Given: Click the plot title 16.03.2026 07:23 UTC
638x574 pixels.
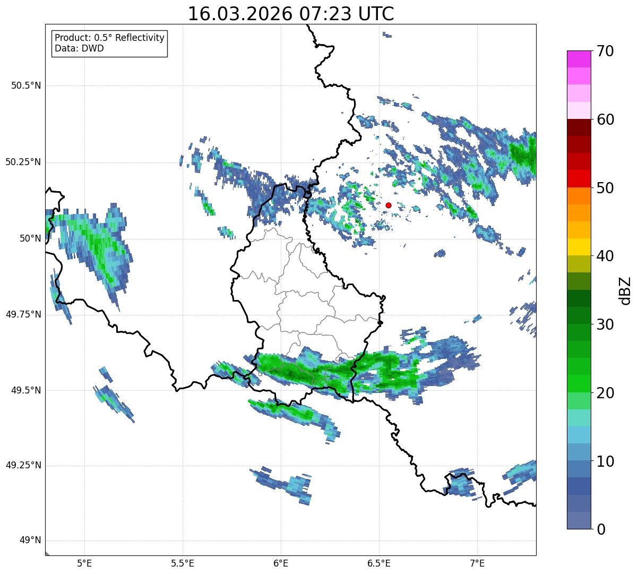Looking at the screenshot, I should click(291, 14).
